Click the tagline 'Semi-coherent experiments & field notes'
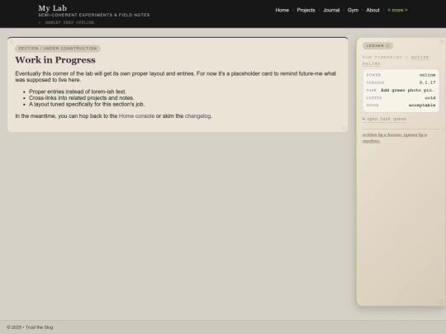Screen dimensions: 446x334 point(94,15)
